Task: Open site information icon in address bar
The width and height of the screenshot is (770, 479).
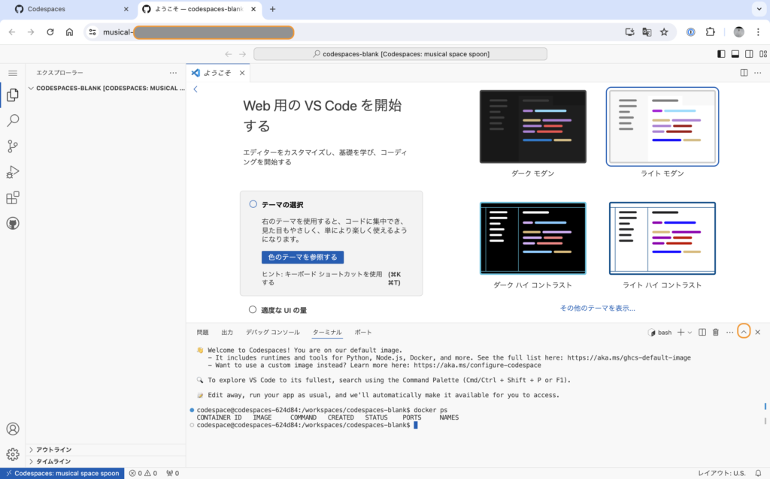Action: (x=92, y=32)
